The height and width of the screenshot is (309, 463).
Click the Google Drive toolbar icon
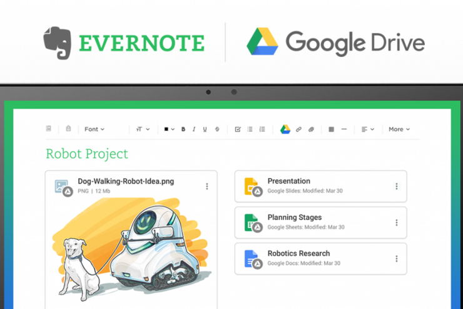coord(285,129)
